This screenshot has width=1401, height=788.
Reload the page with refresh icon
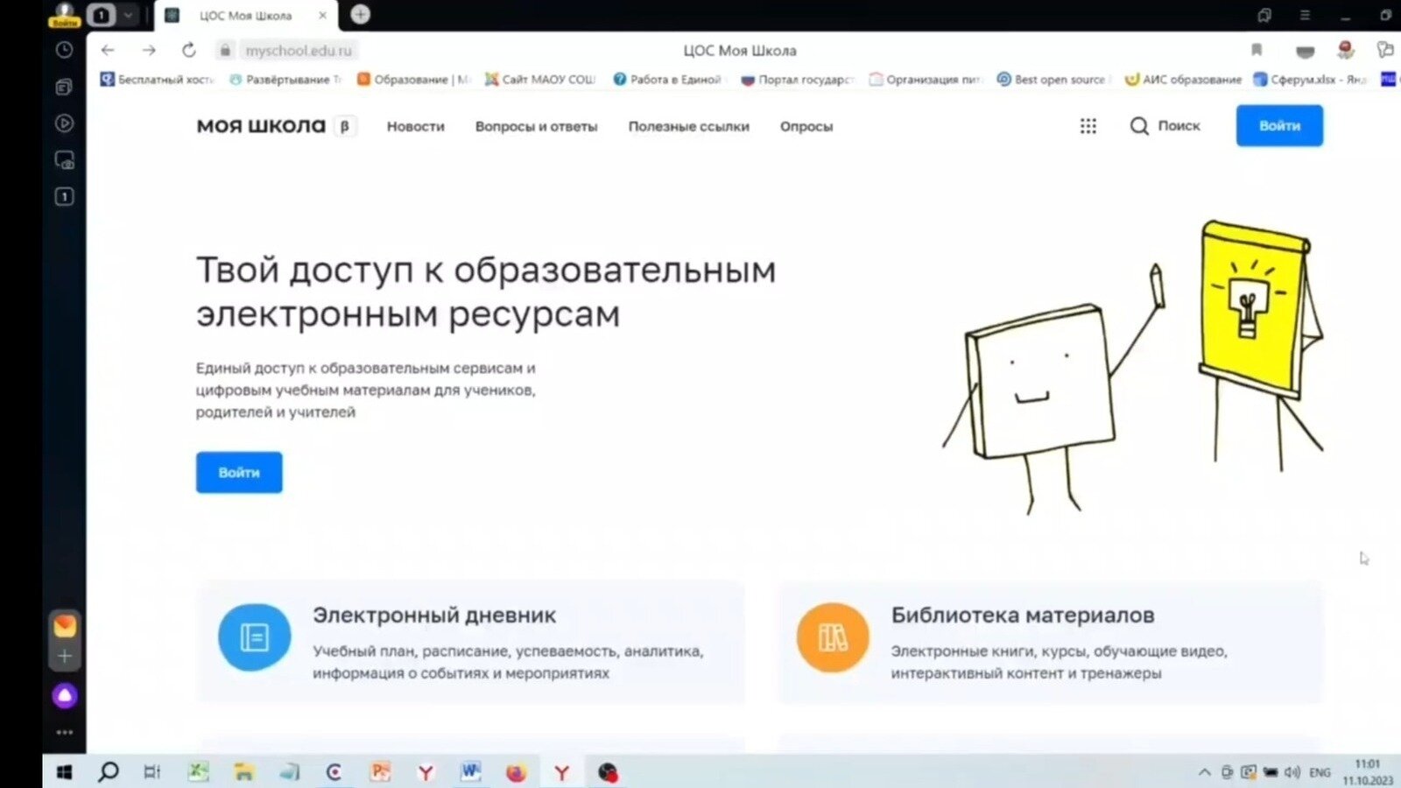[x=189, y=51]
